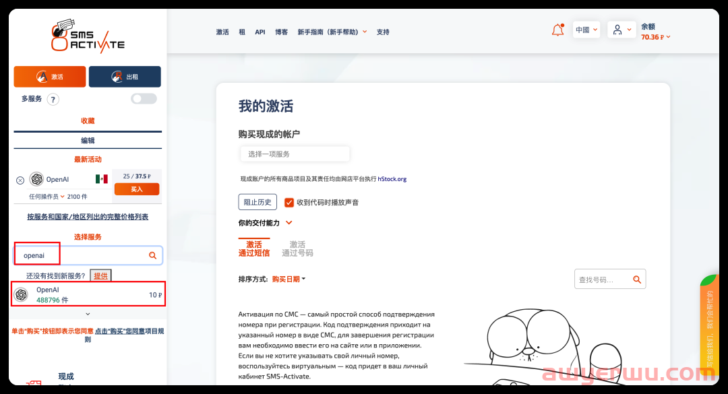Click the 收藏 favorites heading
Image resolution: width=728 pixels, height=394 pixels.
pyautogui.click(x=88, y=121)
